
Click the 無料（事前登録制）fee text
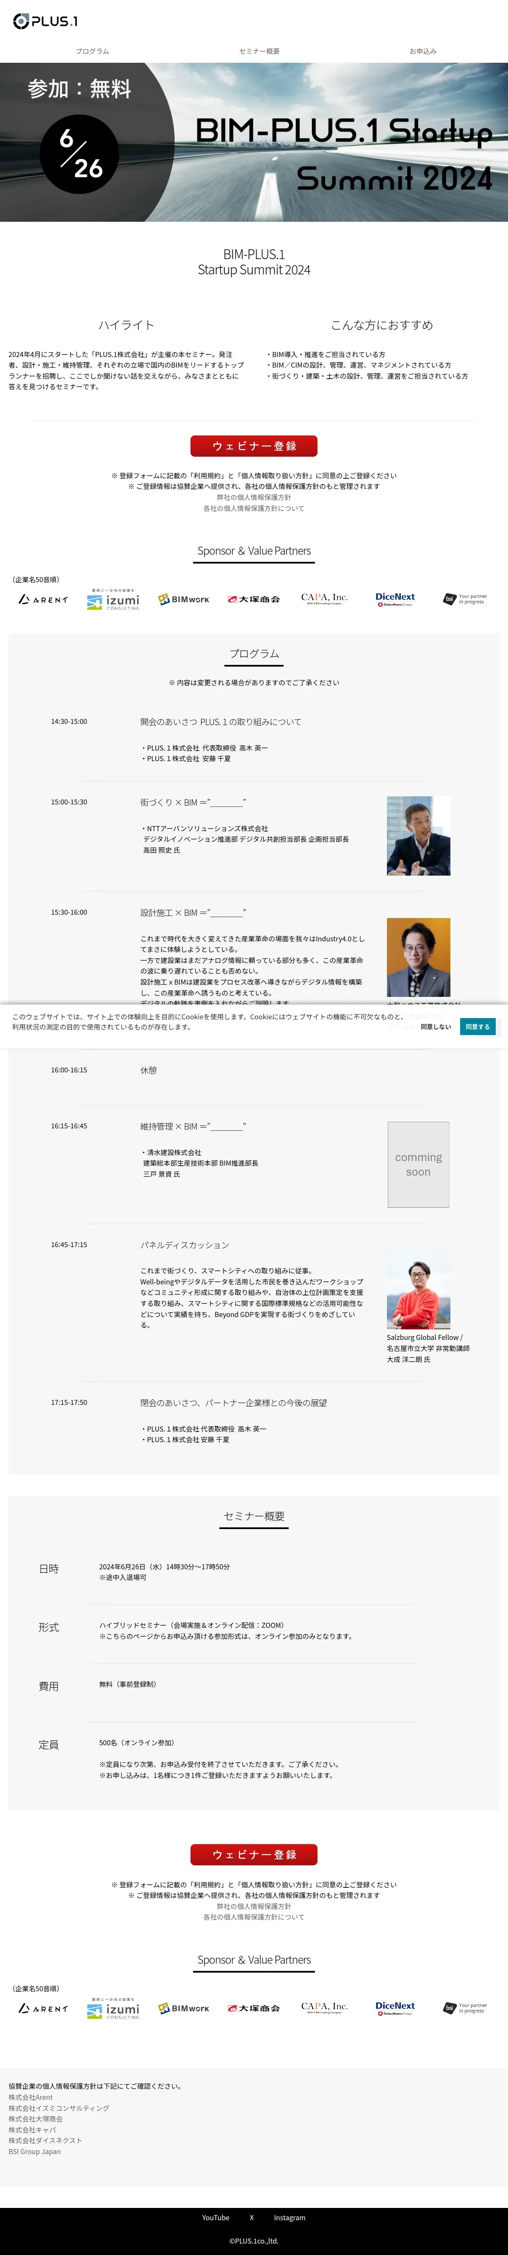(x=128, y=1683)
